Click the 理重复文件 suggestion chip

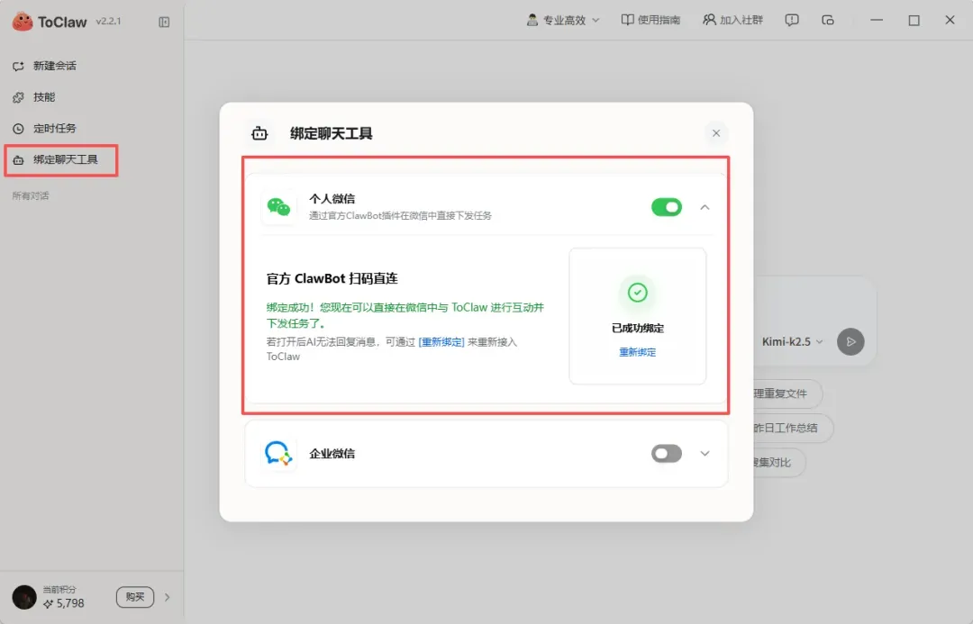[x=788, y=393]
